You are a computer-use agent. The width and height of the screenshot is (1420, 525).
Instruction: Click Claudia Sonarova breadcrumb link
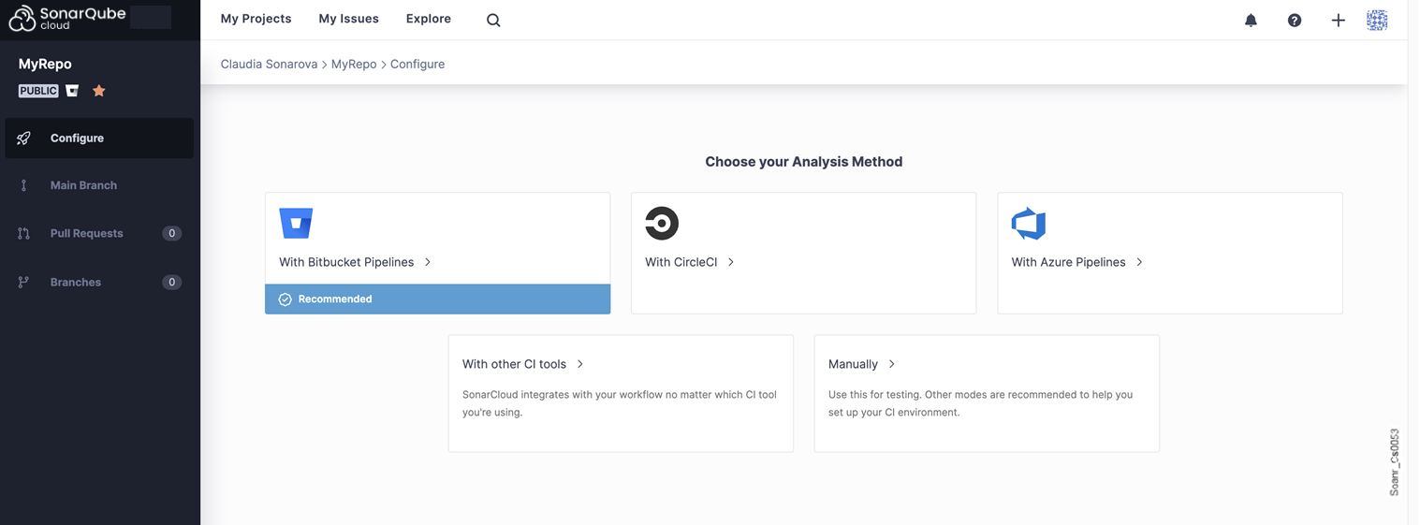point(269,65)
